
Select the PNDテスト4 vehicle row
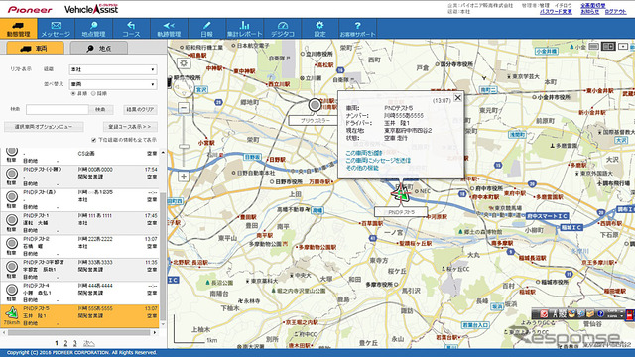[79, 293]
